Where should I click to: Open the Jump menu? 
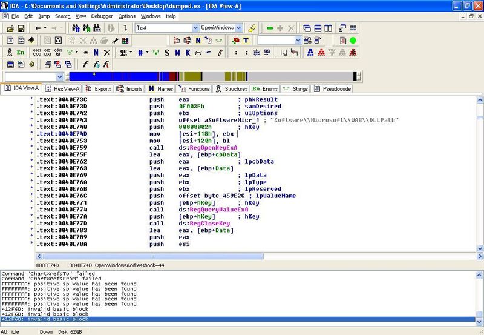point(44,16)
